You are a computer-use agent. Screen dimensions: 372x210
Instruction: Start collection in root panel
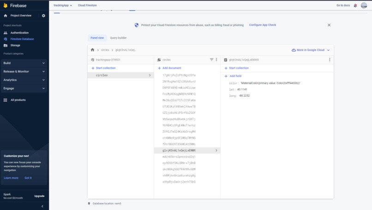103,68
